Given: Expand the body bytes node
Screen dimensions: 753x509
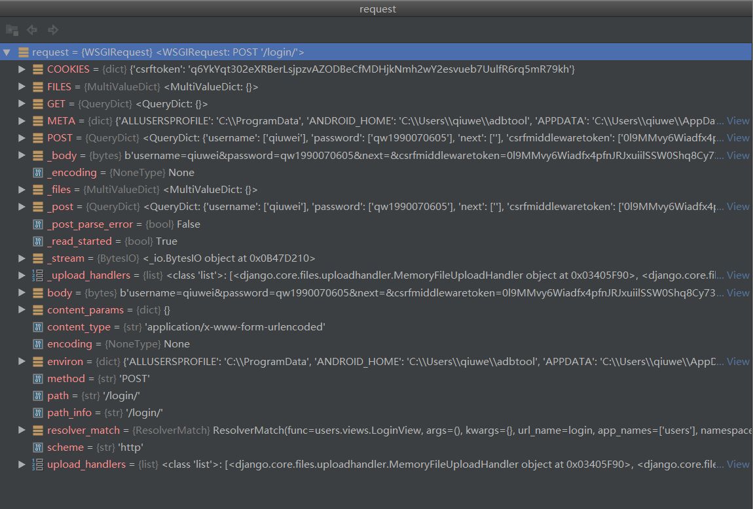Looking at the screenshot, I should 22,292.
